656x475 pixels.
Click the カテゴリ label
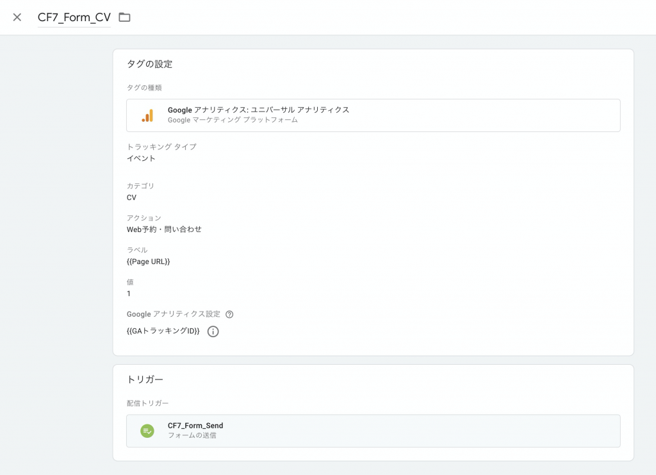[x=140, y=186]
